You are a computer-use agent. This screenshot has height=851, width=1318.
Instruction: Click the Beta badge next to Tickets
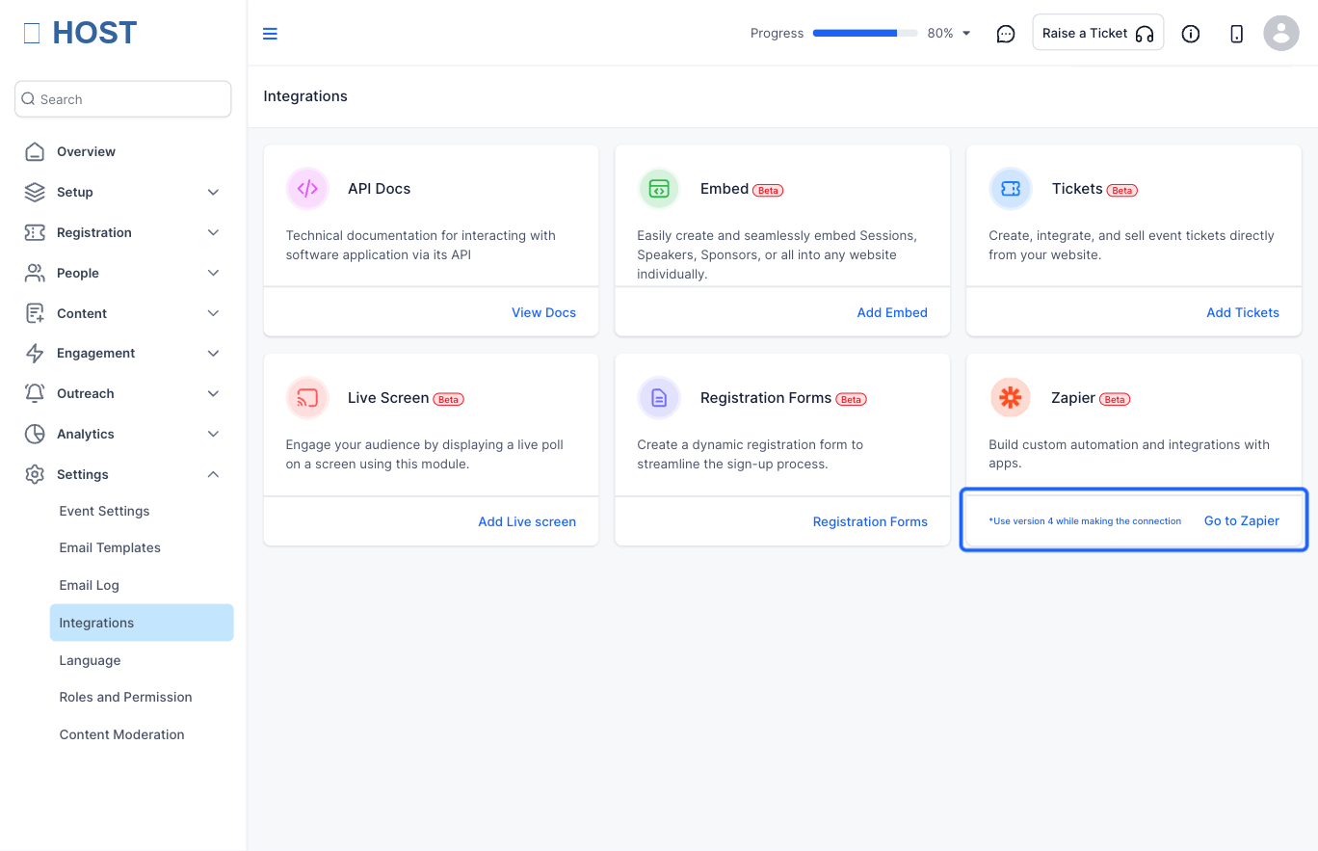1122,190
